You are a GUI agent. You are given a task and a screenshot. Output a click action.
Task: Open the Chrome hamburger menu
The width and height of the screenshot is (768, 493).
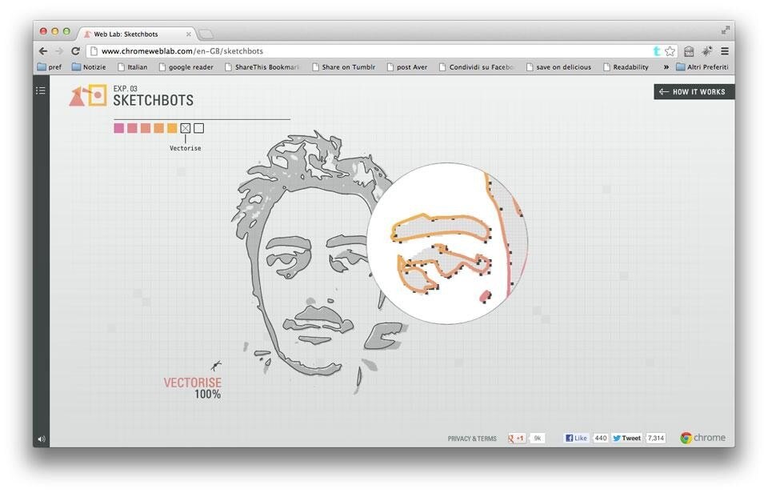coord(725,51)
